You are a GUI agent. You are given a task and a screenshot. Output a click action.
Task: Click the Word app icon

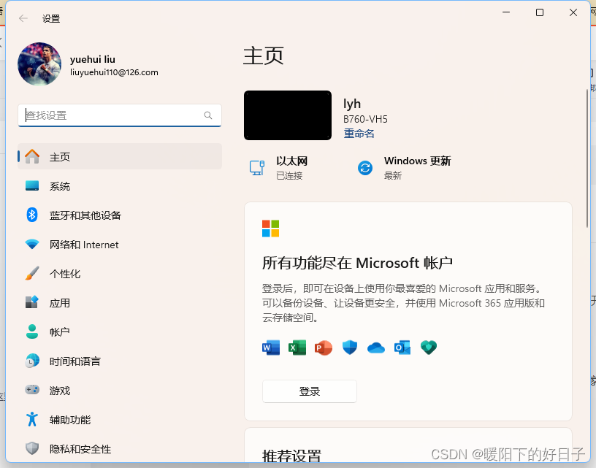point(271,348)
